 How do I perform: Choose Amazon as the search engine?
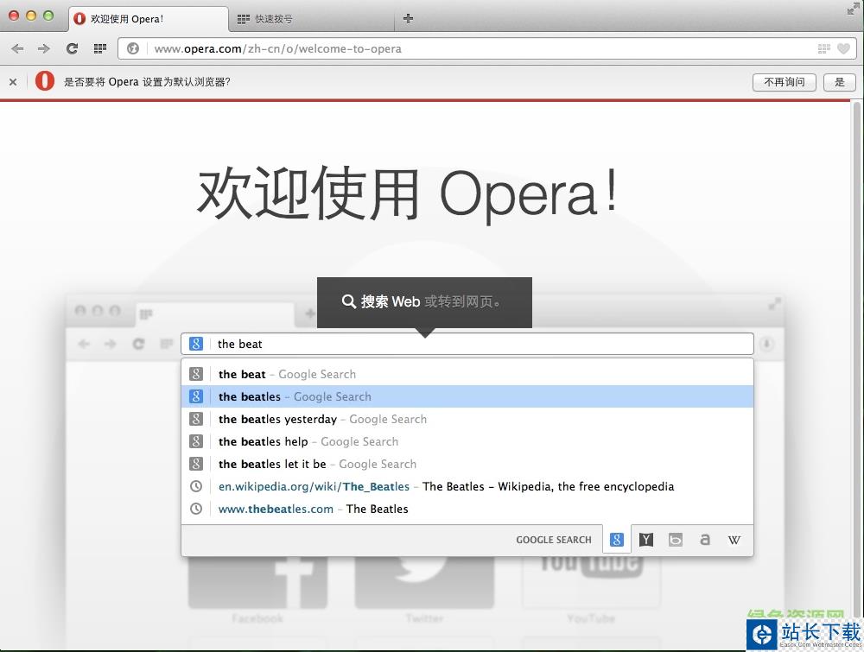tap(705, 539)
